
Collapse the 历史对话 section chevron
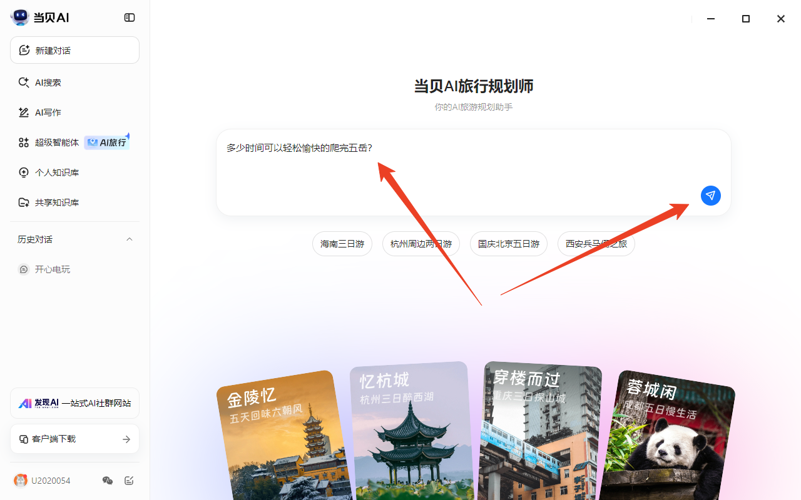(x=130, y=239)
